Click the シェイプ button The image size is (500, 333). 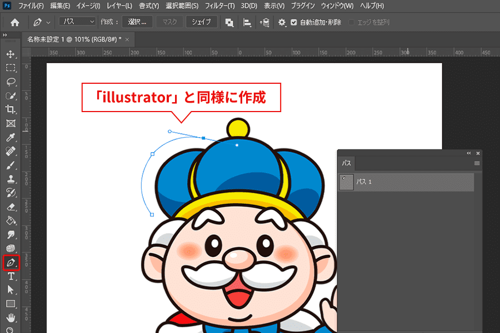[x=201, y=22]
